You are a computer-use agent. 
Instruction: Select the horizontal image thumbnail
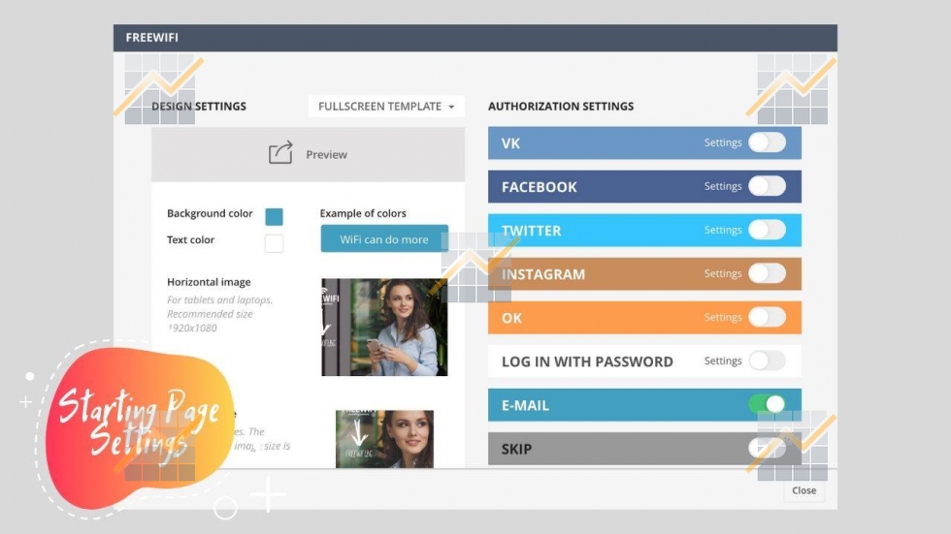click(384, 327)
